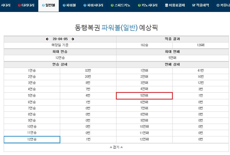
Task: Click the 11연패 row label
Action: (x=144, y=133)
